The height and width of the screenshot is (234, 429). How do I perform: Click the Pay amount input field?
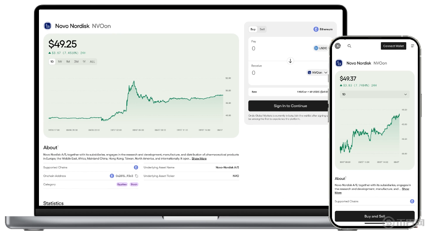(x=274, y=48)
